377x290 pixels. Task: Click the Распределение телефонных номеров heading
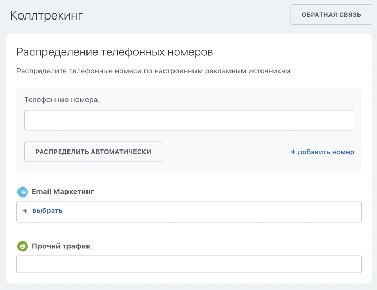pos(114,52)
